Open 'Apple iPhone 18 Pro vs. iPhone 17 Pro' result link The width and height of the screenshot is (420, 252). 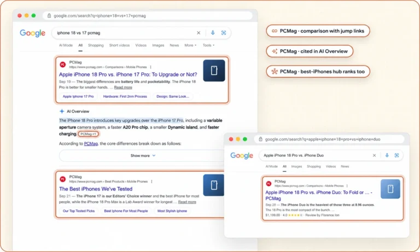tap(128, 74)
